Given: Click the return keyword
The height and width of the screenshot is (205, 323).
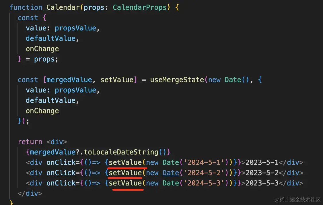Looking at the screenshot, I should [x=30, y=142].
